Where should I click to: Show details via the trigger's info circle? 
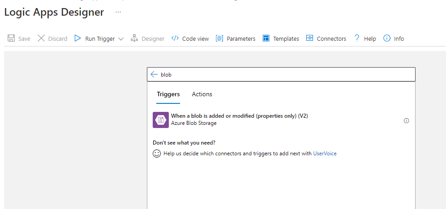pyautogui.click(x=407, y=120)
